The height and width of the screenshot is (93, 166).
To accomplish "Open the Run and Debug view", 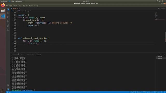I will click(x=8, y=21).
